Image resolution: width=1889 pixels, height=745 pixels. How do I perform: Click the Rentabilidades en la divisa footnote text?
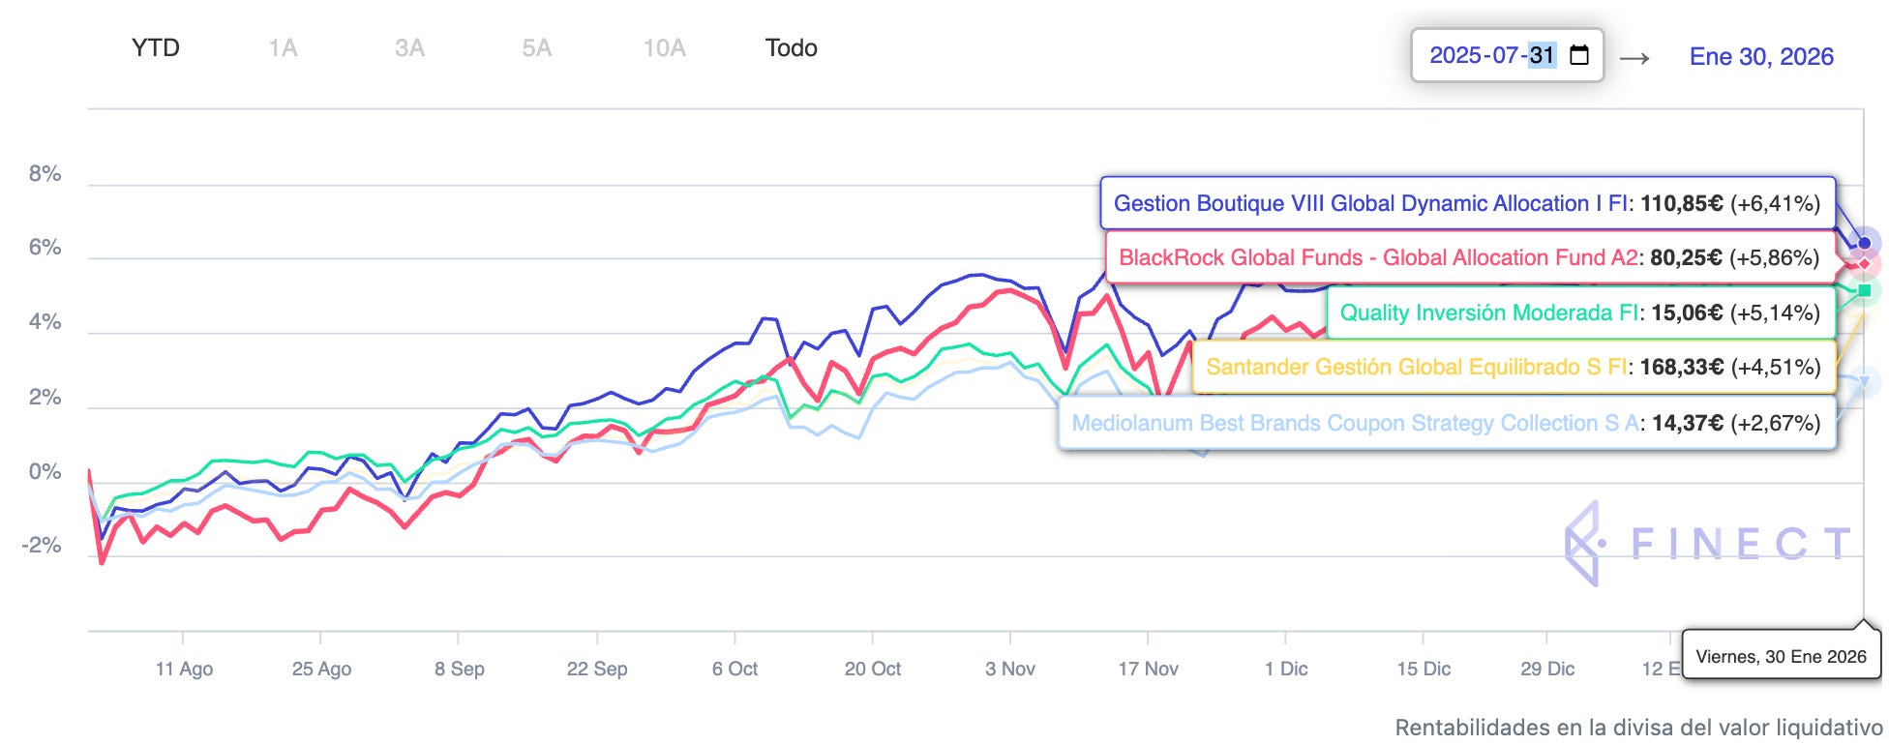1638,727
